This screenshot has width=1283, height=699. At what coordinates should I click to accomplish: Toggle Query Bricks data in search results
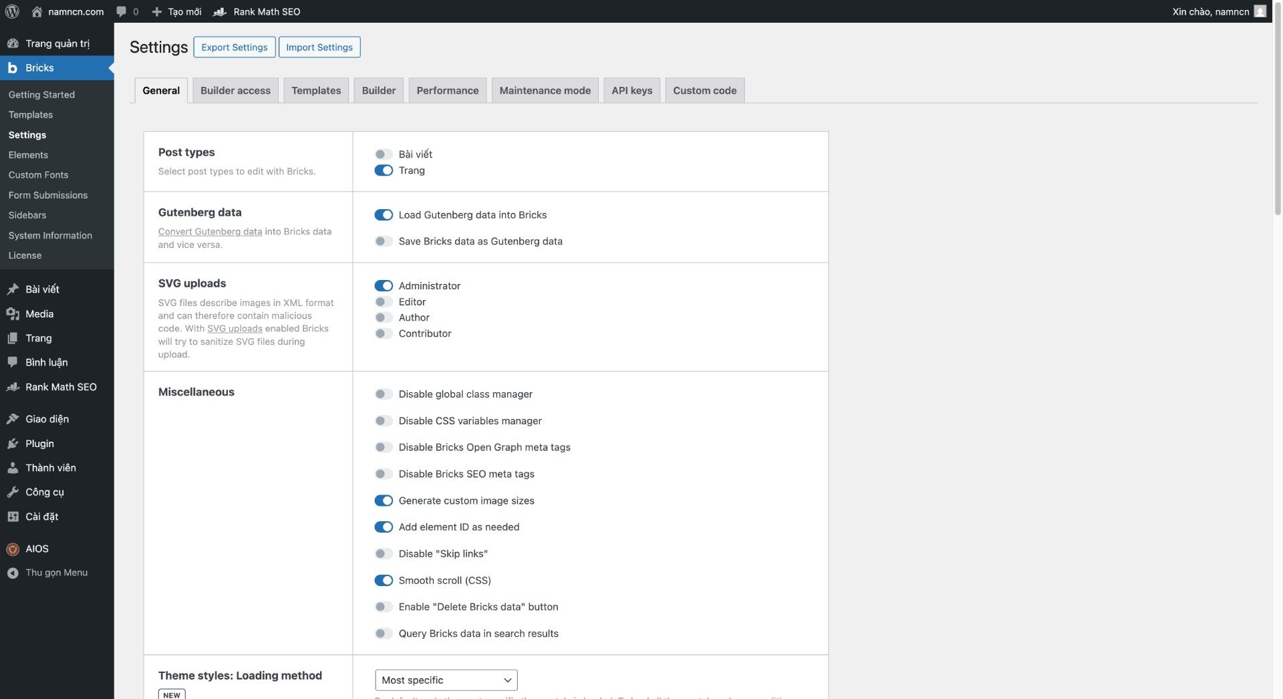coord(384,634)
